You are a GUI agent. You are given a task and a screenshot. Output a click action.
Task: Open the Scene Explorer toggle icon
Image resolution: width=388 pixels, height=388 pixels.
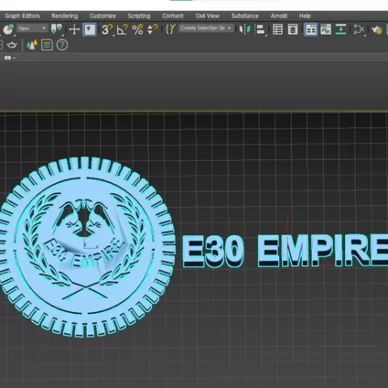click(x=278, y=29)
